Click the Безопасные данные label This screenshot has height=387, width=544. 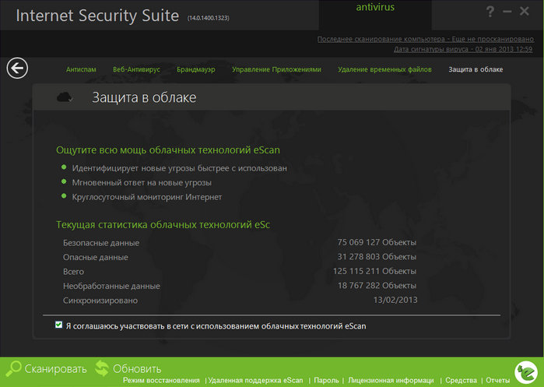click(101, 243)
